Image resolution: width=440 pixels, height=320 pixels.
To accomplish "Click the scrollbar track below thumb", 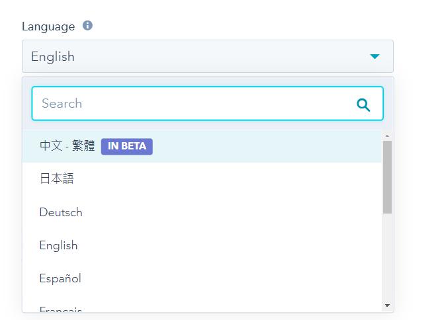I will coord(387,257).
